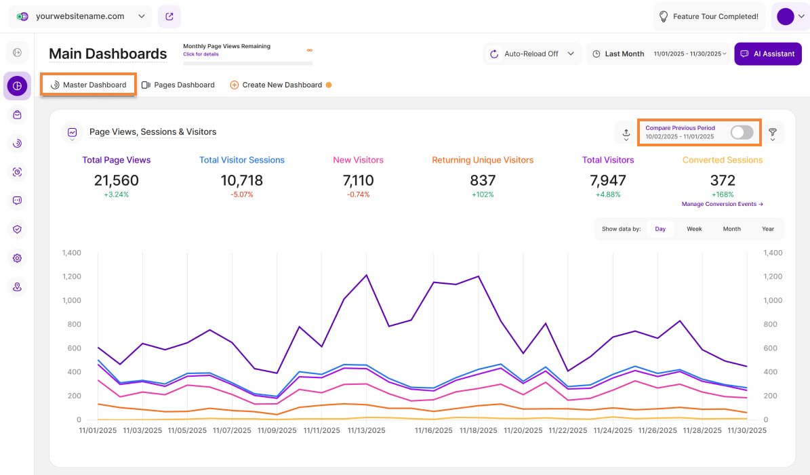
Task: Launch the AI Assistant button
Action: [767, 54]
